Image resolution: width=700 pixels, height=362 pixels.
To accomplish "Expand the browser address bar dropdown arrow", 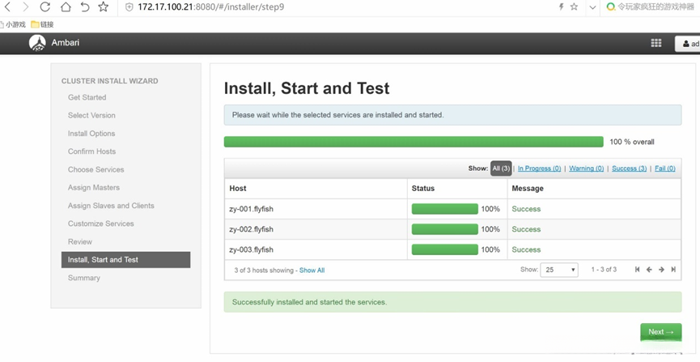I will (592, 7).
